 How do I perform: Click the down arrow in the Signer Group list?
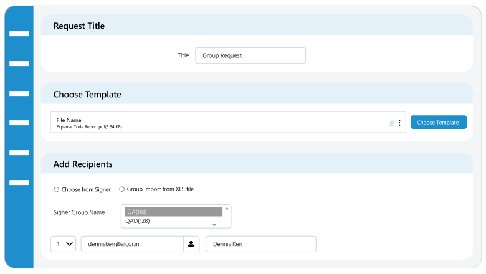tap(214, 225)
